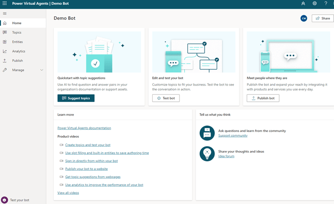Click 'Share your thoughts and ideas' text

coord(241,151)
